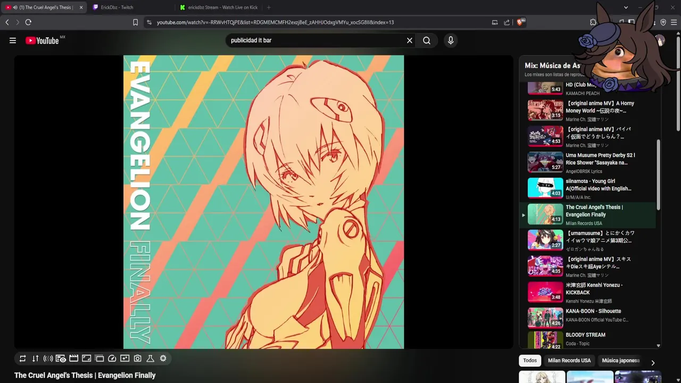Open the volume booster icon below video
This screenshot has width=681, height=383.
(x=48, y=359)
